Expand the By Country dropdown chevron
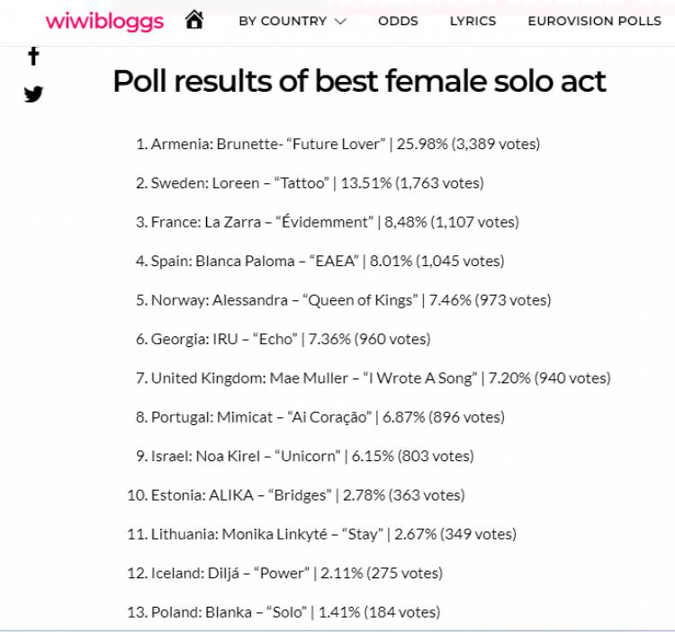 [340, 21]
